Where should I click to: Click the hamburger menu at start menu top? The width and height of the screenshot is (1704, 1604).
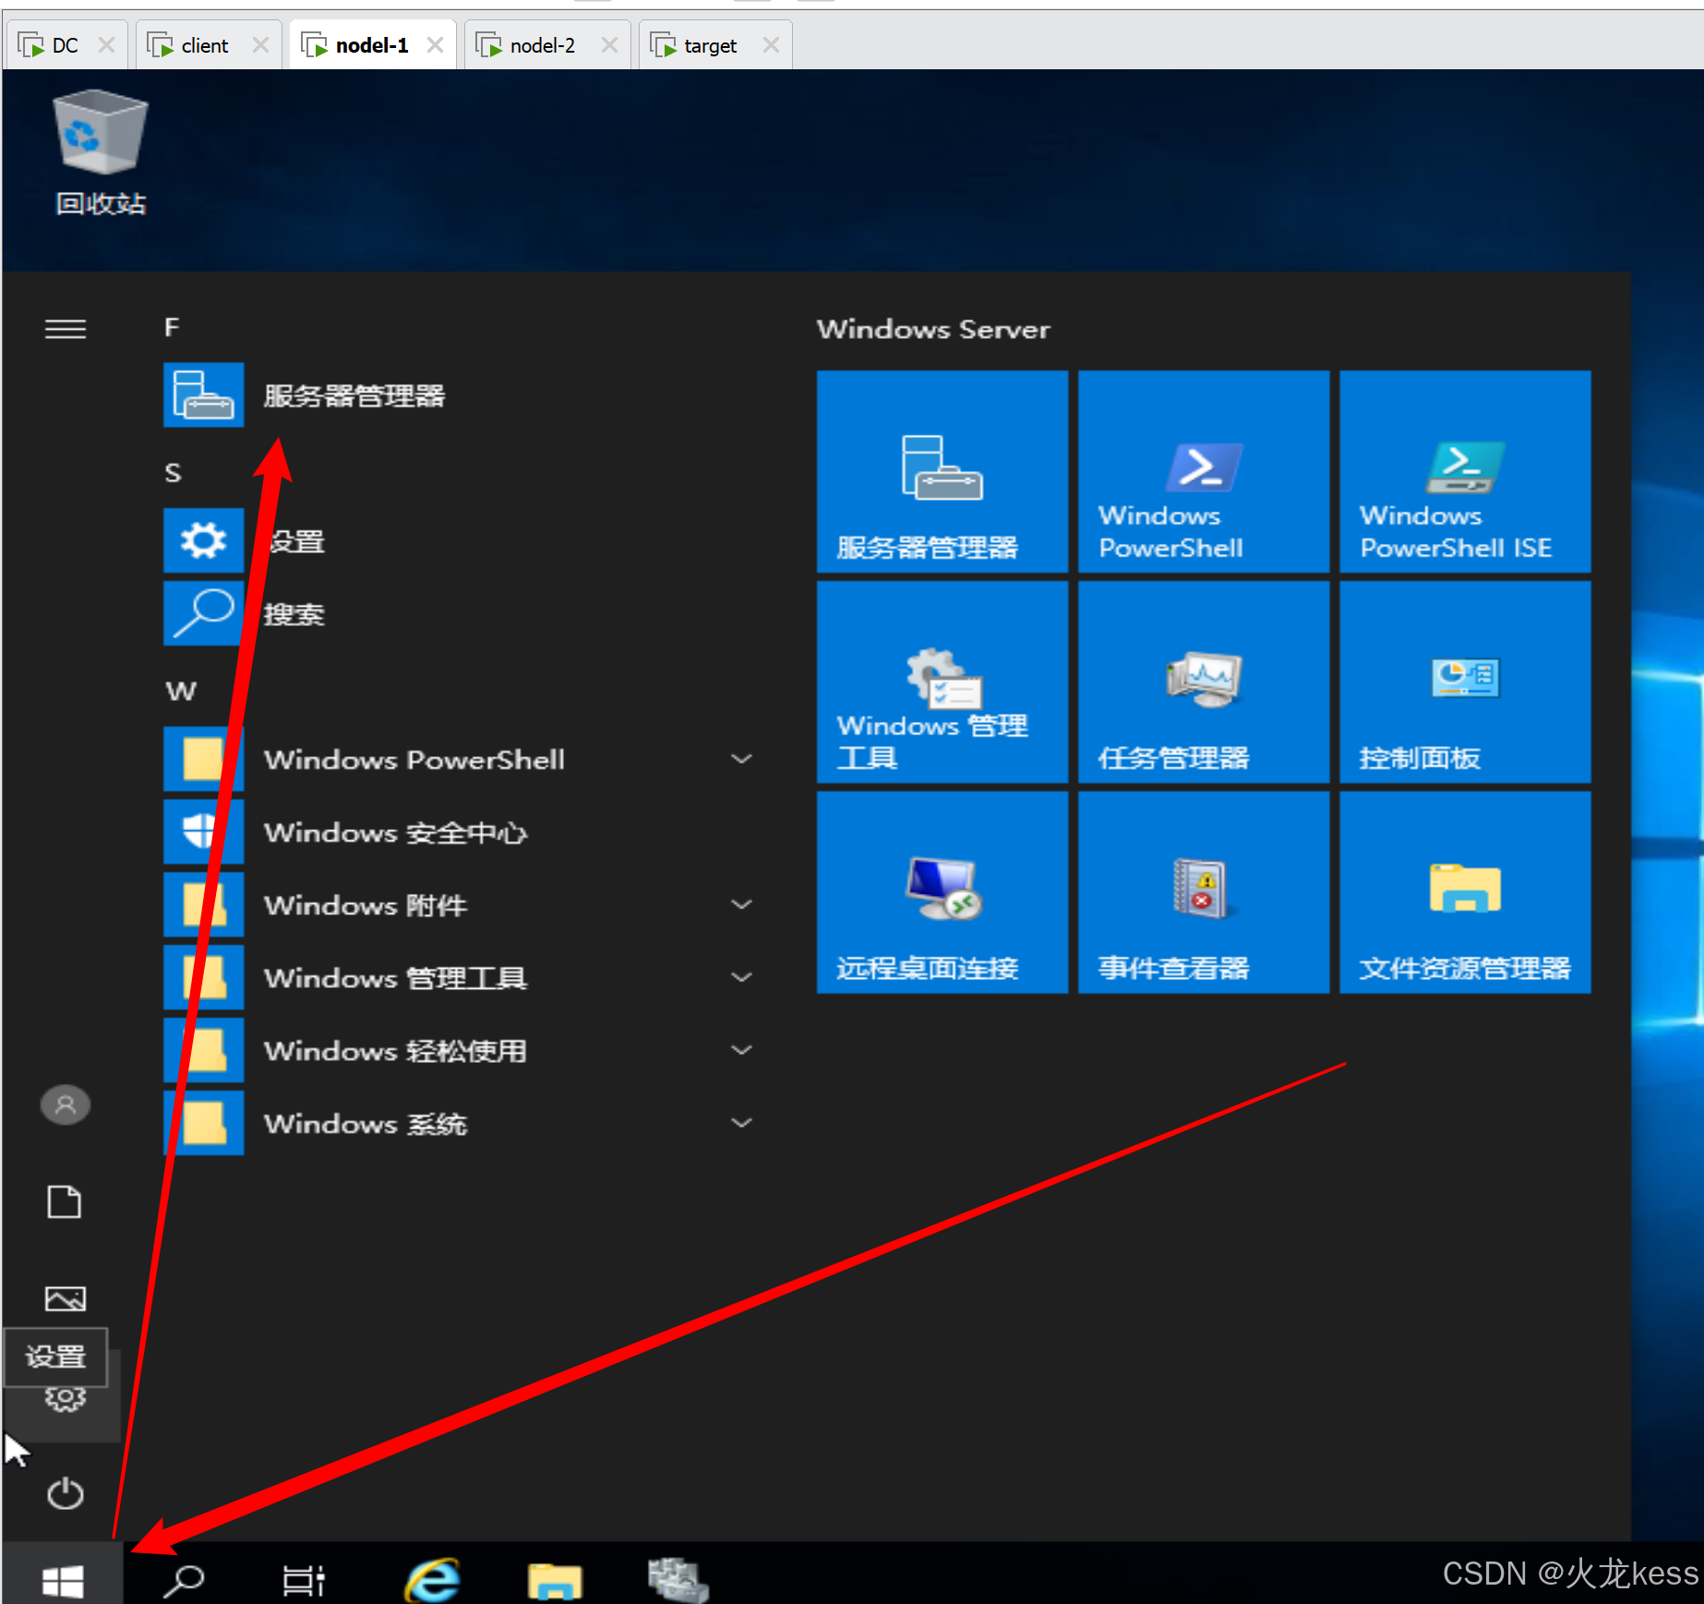coord(66,329)
